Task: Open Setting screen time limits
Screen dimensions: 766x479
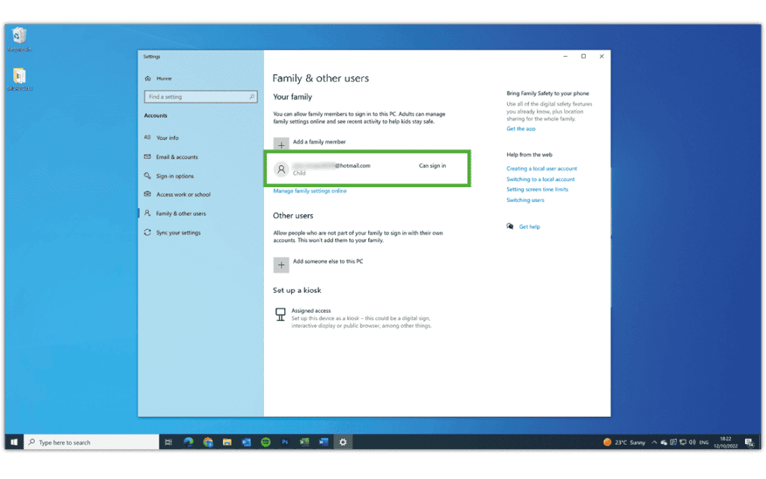Action: point(539,189)
